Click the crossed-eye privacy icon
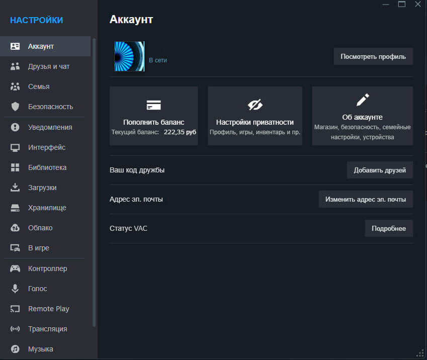The width and height of the screenshot is (427, 360). click(x=255, y=105)
